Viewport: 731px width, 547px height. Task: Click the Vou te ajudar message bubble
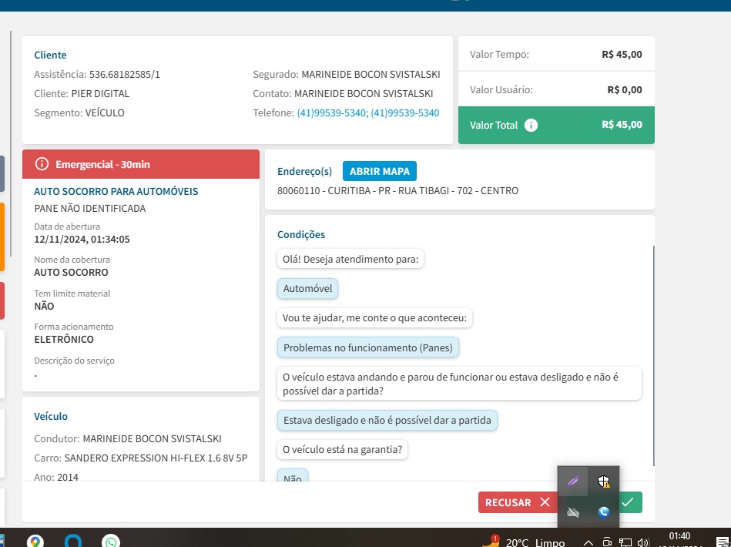374,318
